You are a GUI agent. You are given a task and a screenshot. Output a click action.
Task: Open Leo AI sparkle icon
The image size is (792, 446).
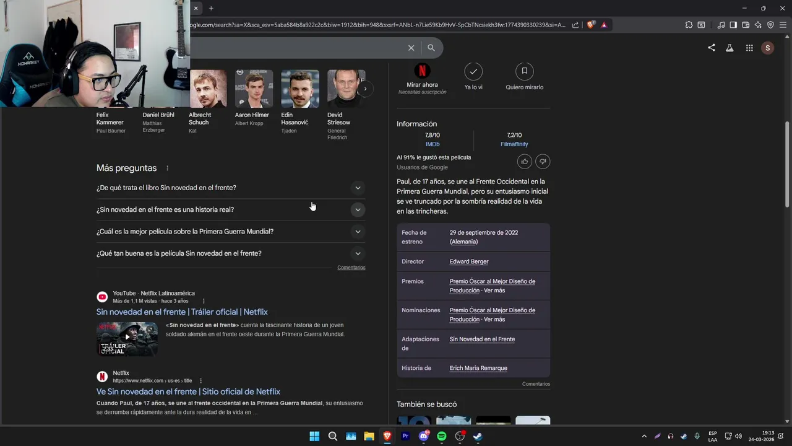coord(758,25)
